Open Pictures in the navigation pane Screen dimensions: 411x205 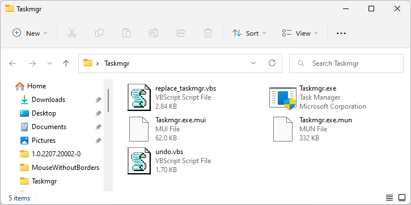coord(38,140)
